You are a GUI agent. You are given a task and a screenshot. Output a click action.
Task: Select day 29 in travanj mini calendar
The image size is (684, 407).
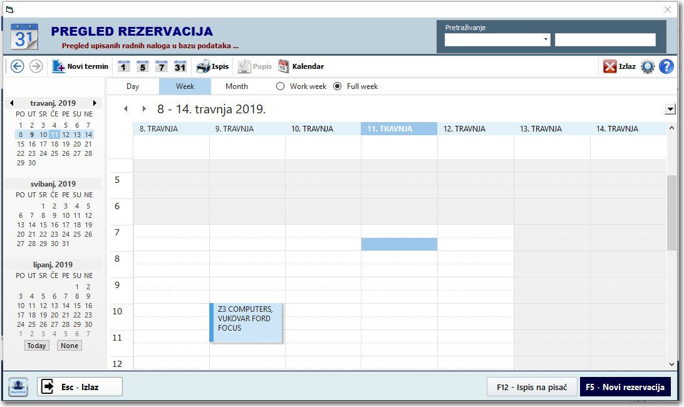[x=21, y=163]
